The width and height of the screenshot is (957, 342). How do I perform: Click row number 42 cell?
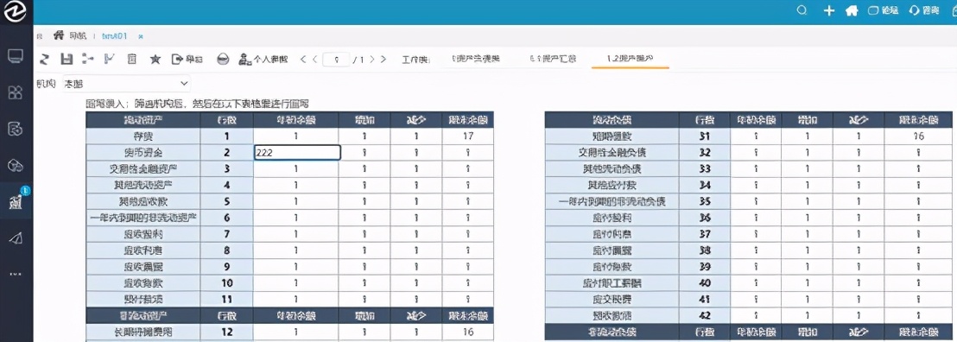[704, 316]
